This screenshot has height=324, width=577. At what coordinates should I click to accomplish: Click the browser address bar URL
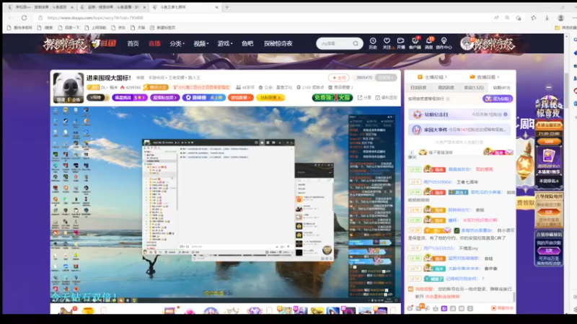click(x=95, y=17)
